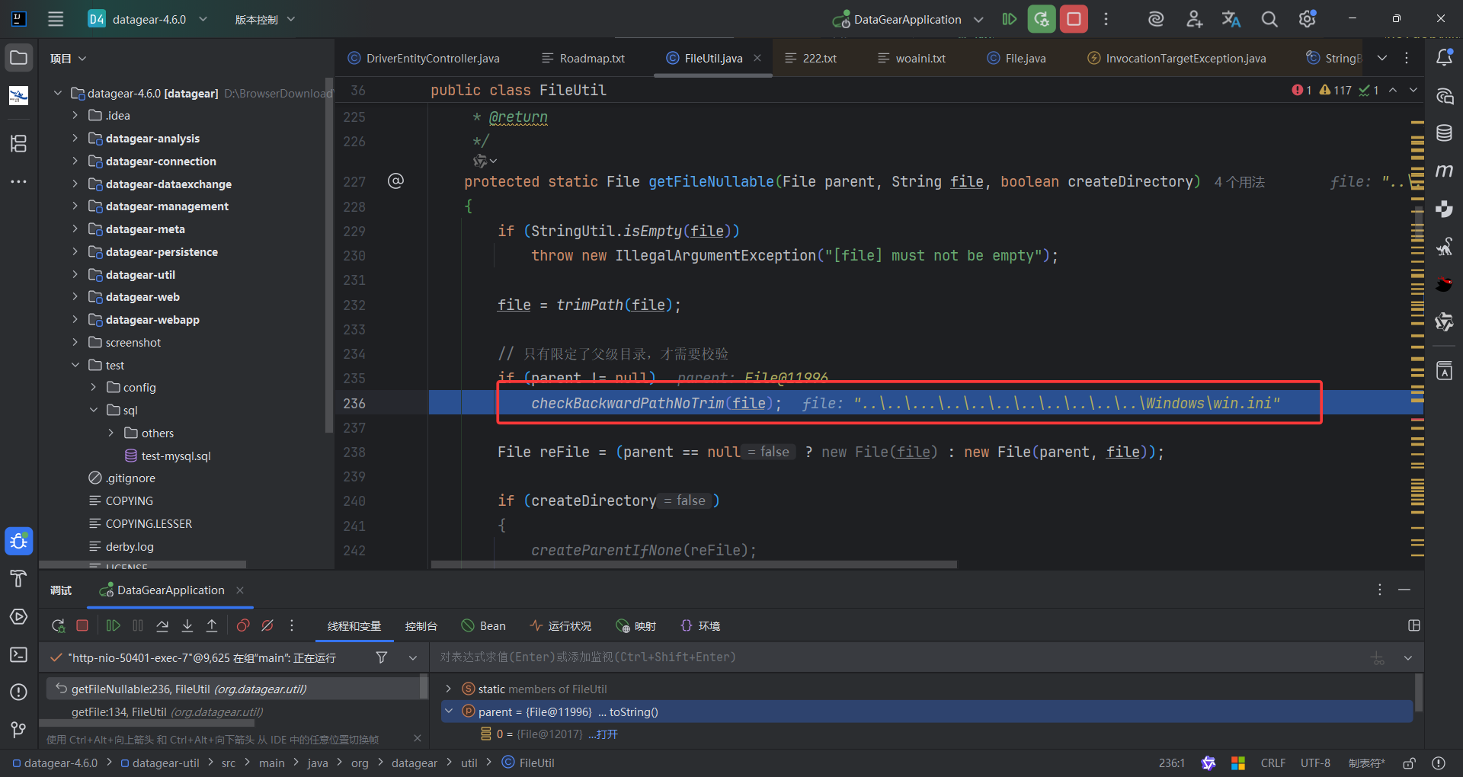The height and width of the screenshot is (777, 1463).
Task: Show hidden editor tabs dropdown
Action: coord(1381,58)
